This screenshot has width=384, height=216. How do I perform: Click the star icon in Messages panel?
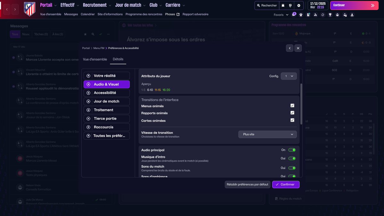coord(85,34)
